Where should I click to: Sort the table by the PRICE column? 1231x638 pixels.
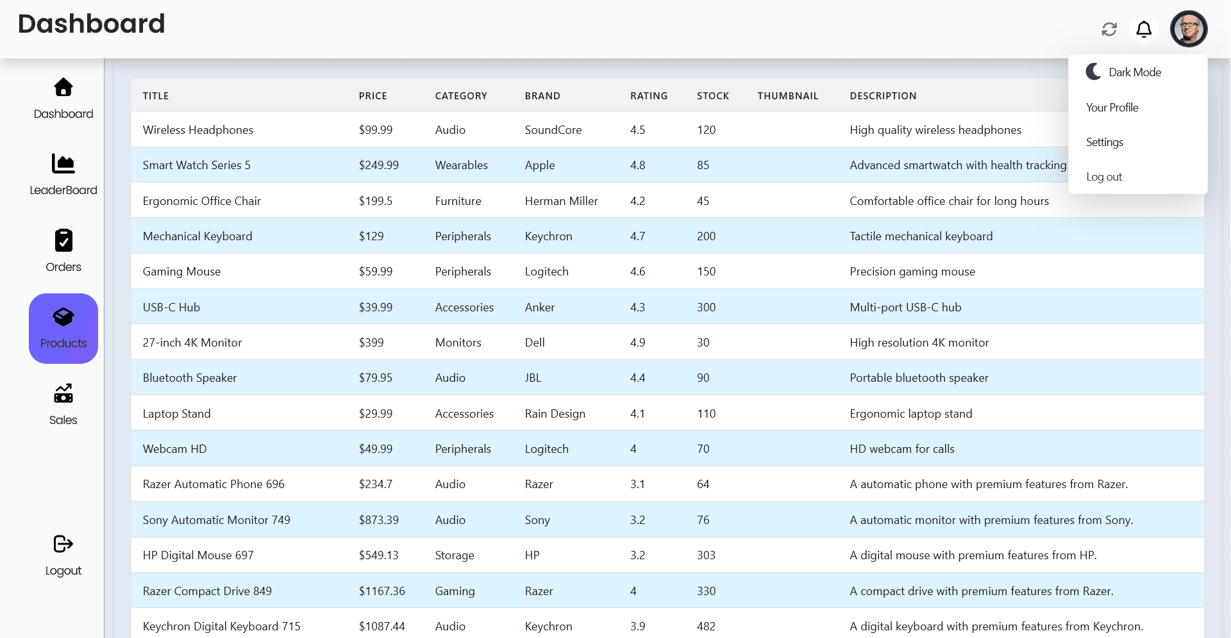(373, 95)
